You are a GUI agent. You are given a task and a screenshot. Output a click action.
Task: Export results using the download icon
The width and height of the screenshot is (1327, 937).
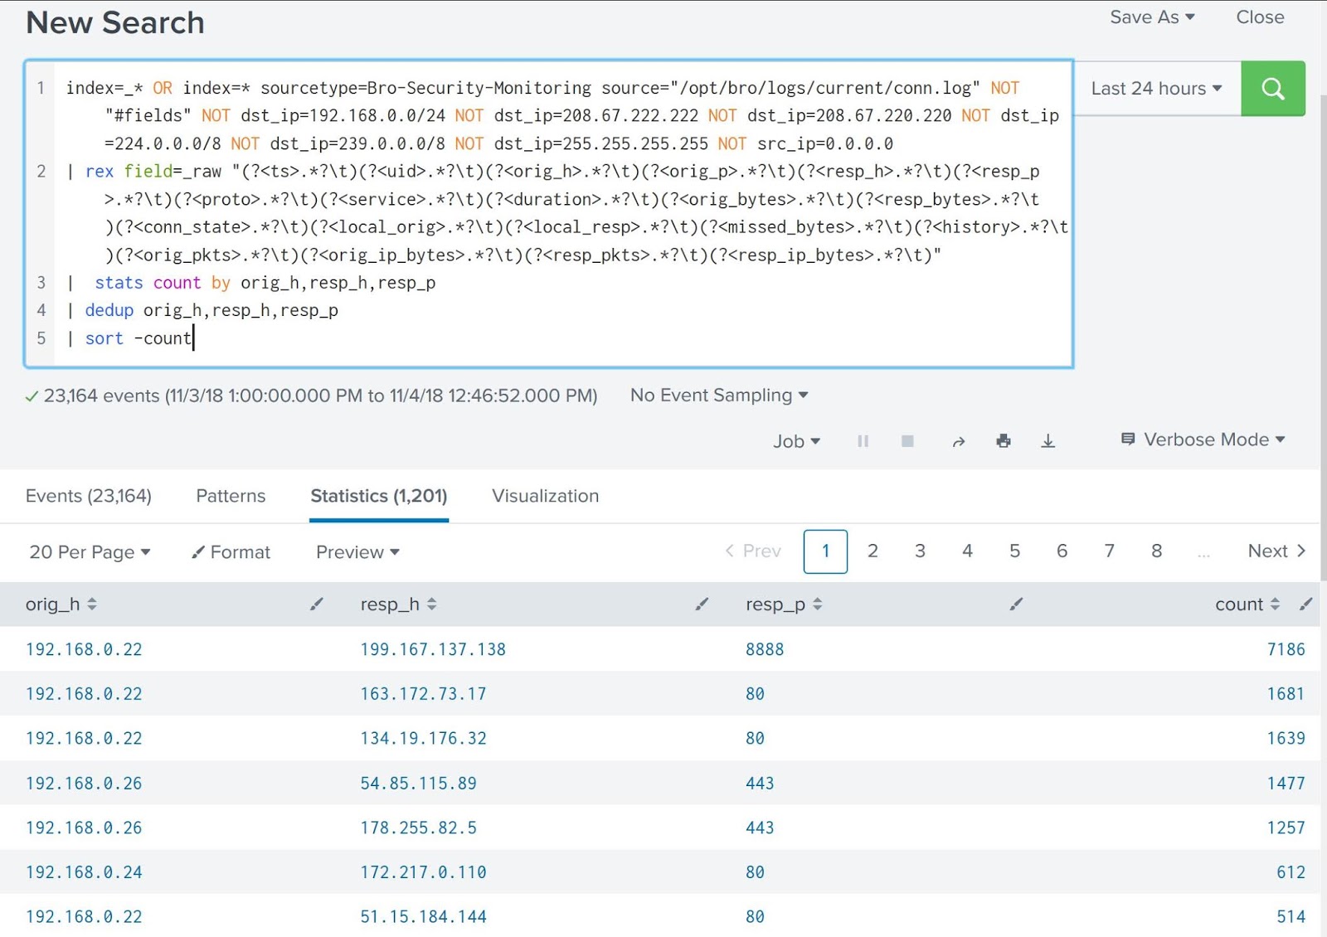pos(1048,441)
